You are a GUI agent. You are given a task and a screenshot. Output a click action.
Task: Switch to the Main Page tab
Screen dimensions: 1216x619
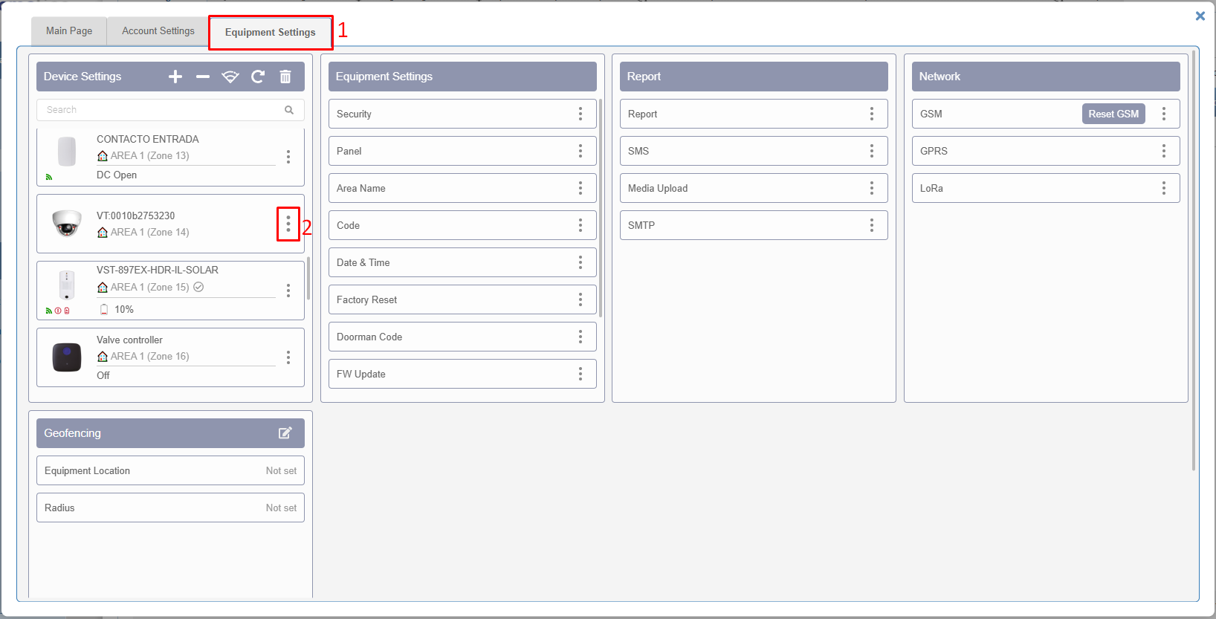(x=69, y=31)
